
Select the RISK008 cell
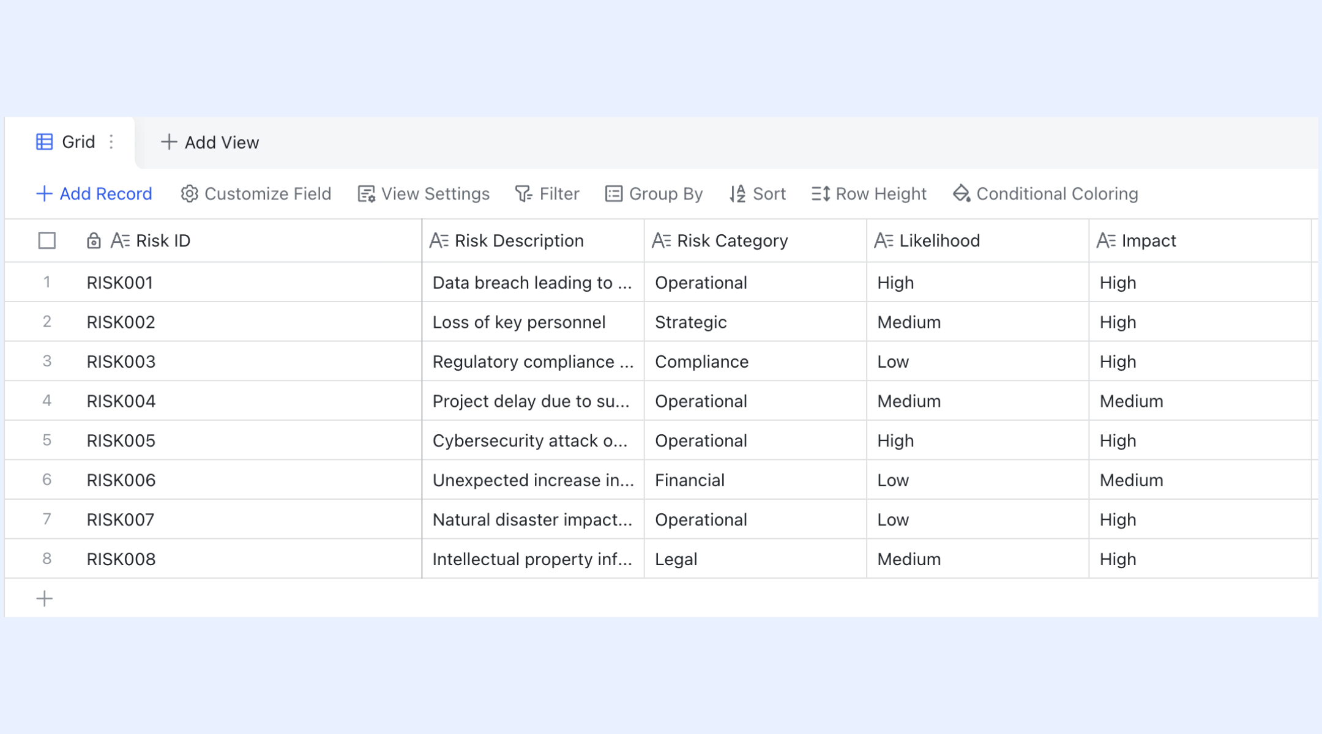point(250,559)
